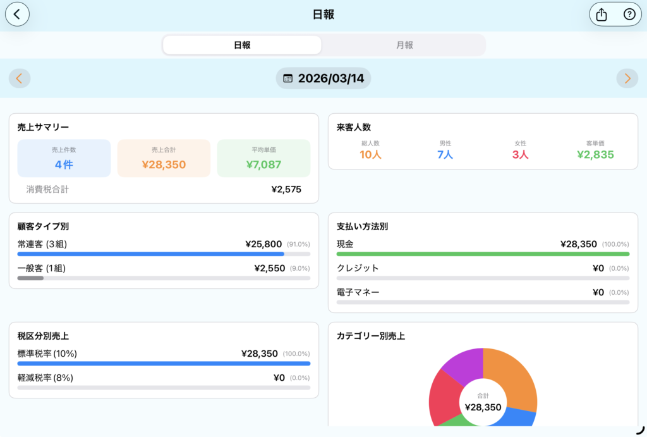Image resolution: width=647 pixels, height=437 pixels.
Task: Tap the 平均単価 ¥7,087 tile
Action: pyautogui.click(x=263, y=158)
